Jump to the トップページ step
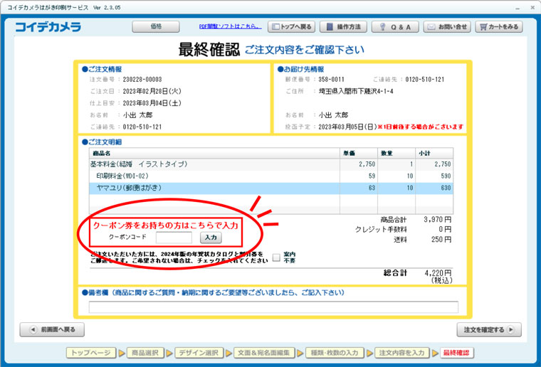 [91, 353]
